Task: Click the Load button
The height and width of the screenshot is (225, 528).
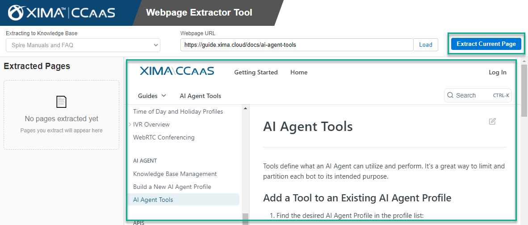Action: (x=426, y=45)
